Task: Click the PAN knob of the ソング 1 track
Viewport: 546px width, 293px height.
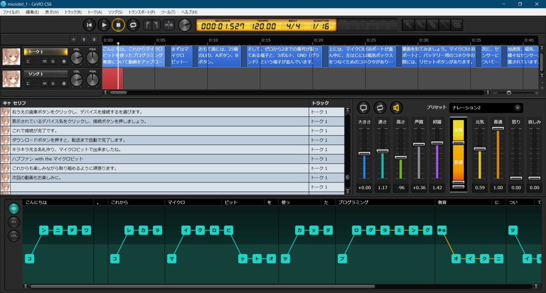Action: [x=92, y=81]
